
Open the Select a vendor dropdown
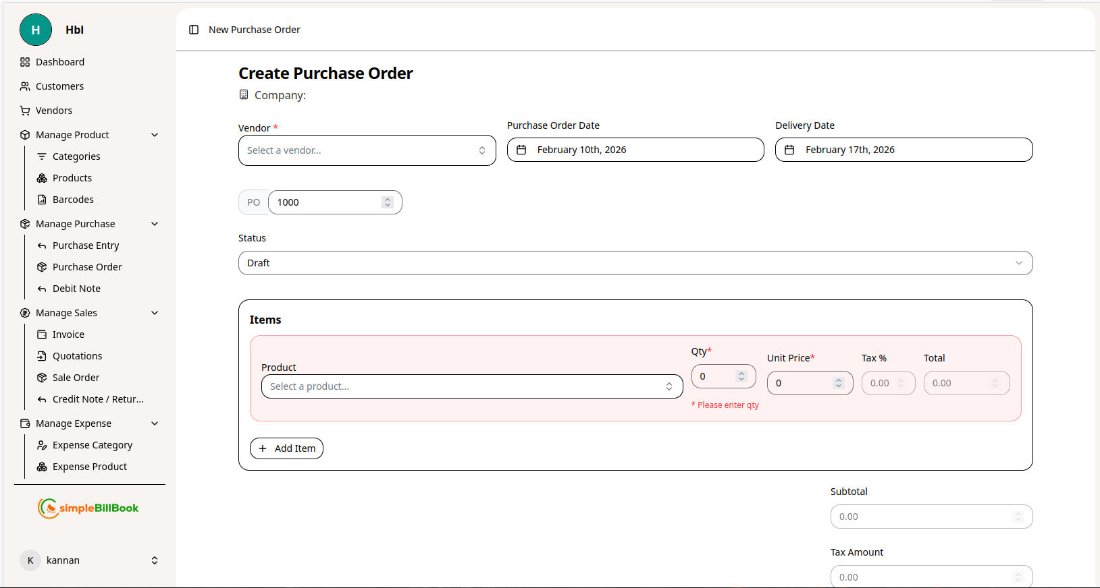click(367, 150)
